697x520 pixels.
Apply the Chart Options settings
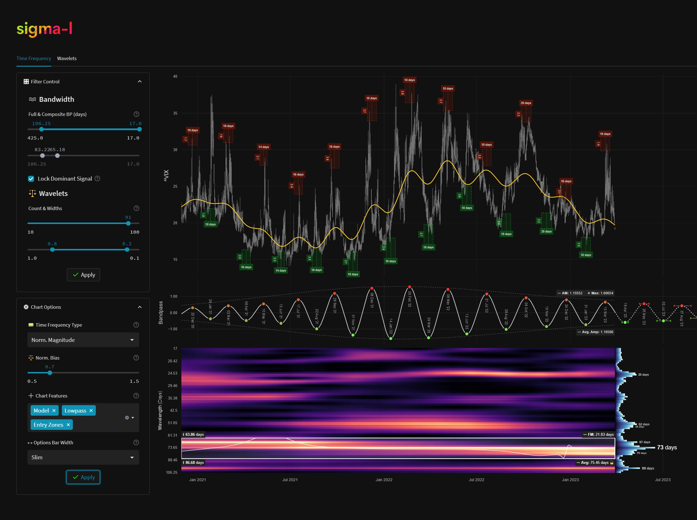tap(83, 477)
